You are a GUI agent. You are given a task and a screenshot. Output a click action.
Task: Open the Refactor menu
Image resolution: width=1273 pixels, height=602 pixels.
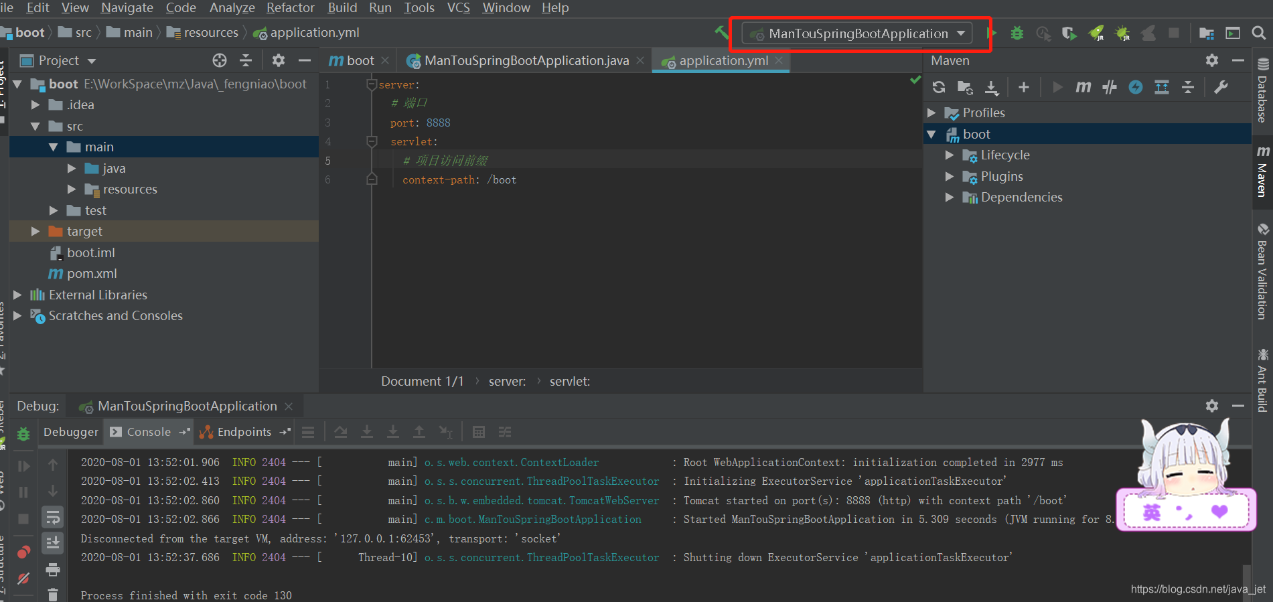291,7
